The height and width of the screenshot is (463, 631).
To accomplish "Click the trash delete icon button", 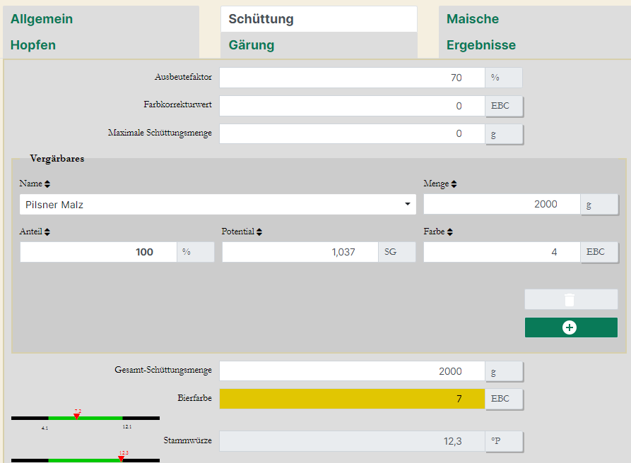I will [x=570, y=299].
